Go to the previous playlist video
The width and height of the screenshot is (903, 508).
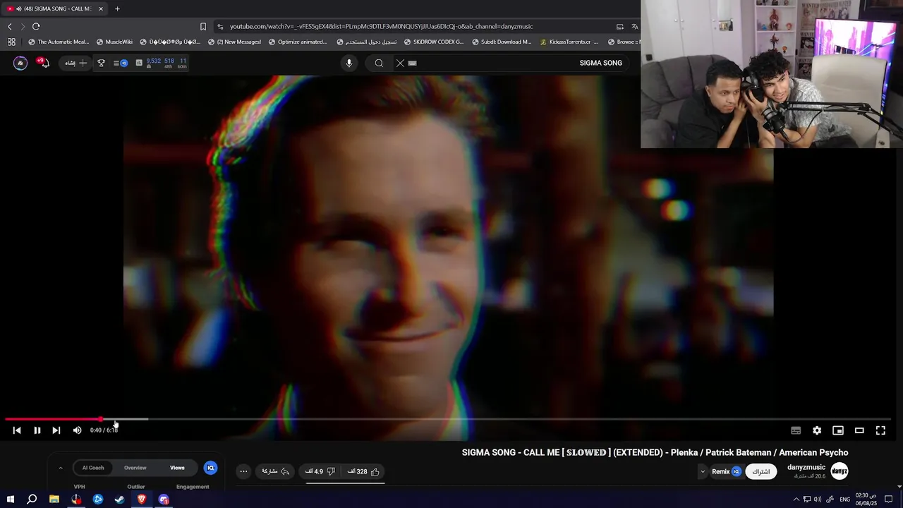tap(17, 430)
